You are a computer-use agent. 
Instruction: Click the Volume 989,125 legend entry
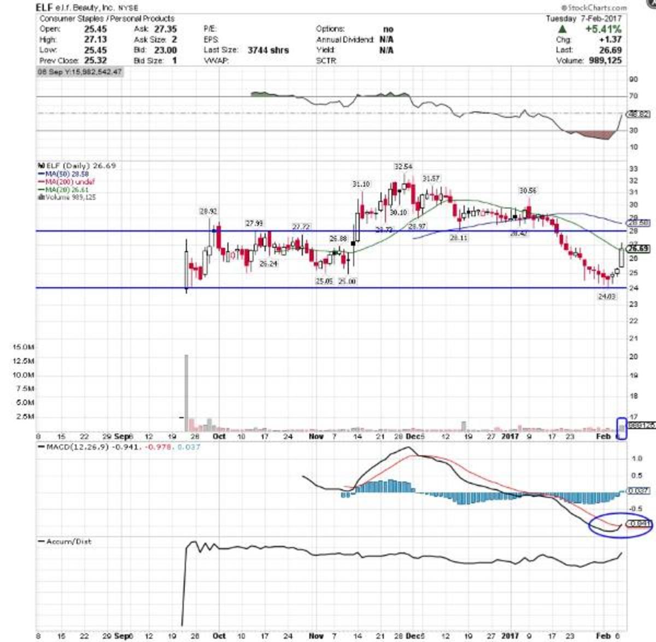(67, 197)
